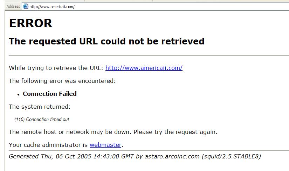The width and height of the screenshot is (289, 171).
Task: Click 'The requested URL could not be retrieved' heading
Action: [106, 41]
